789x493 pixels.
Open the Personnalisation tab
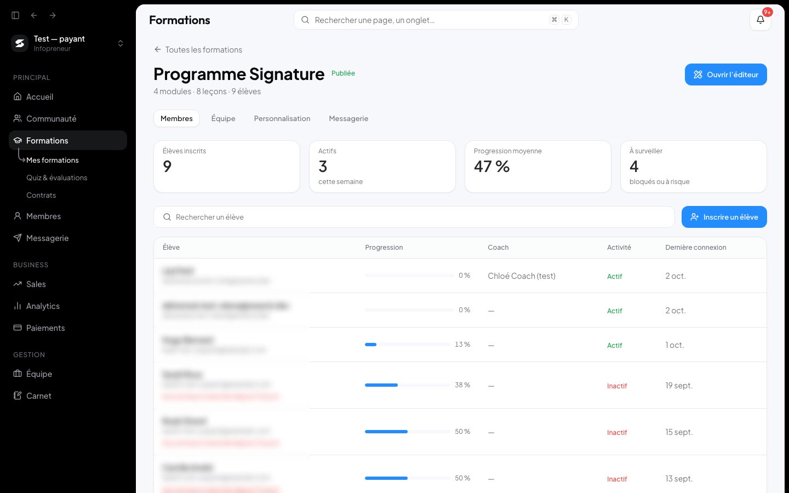282,118
